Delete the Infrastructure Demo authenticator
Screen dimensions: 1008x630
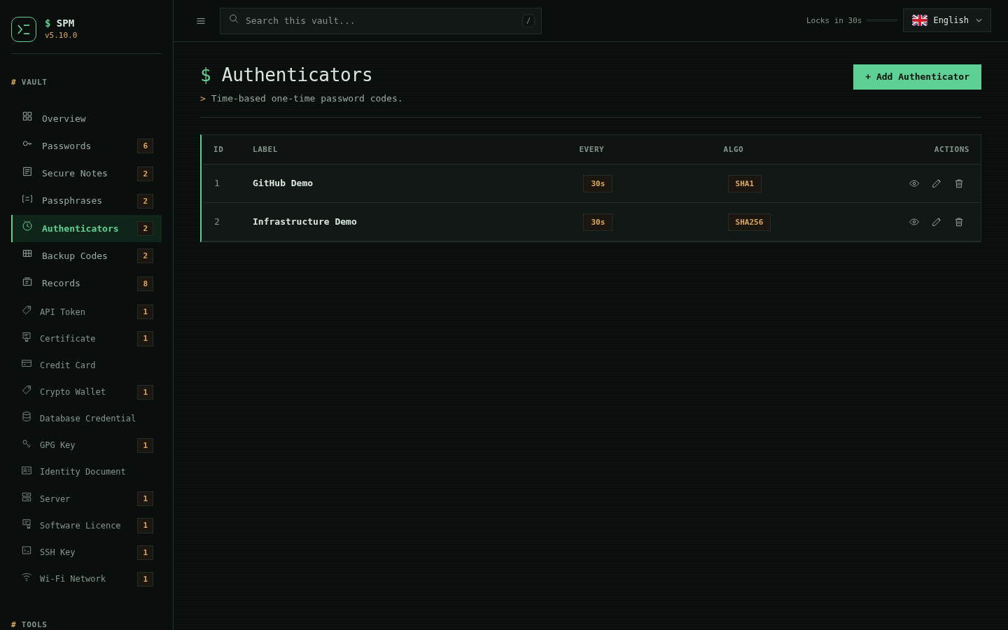tap(959, 222)
